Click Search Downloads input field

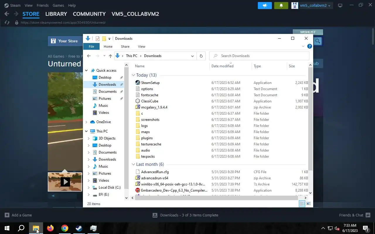(x=259, y=56)
